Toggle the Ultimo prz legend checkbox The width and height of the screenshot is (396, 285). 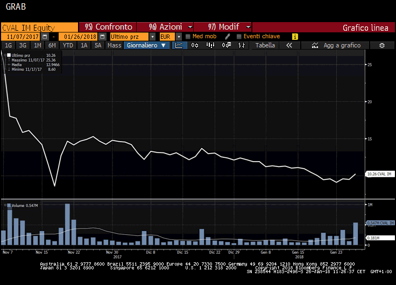tap(9, 55)
